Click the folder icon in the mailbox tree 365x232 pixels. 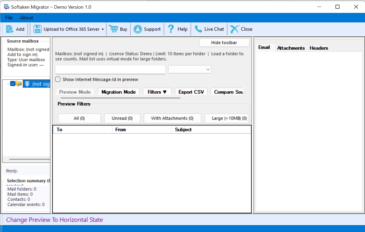point(18,84)
